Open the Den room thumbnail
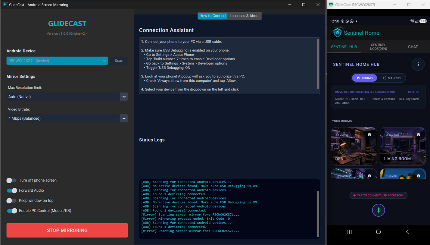430x245 pixels. click(x=354, y=146)
